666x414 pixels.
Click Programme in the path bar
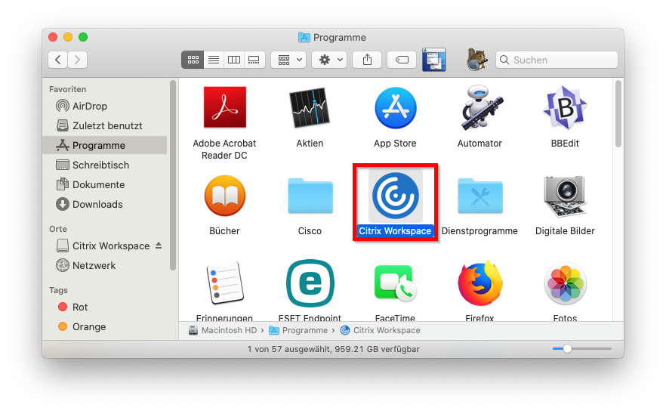[298, 330]
